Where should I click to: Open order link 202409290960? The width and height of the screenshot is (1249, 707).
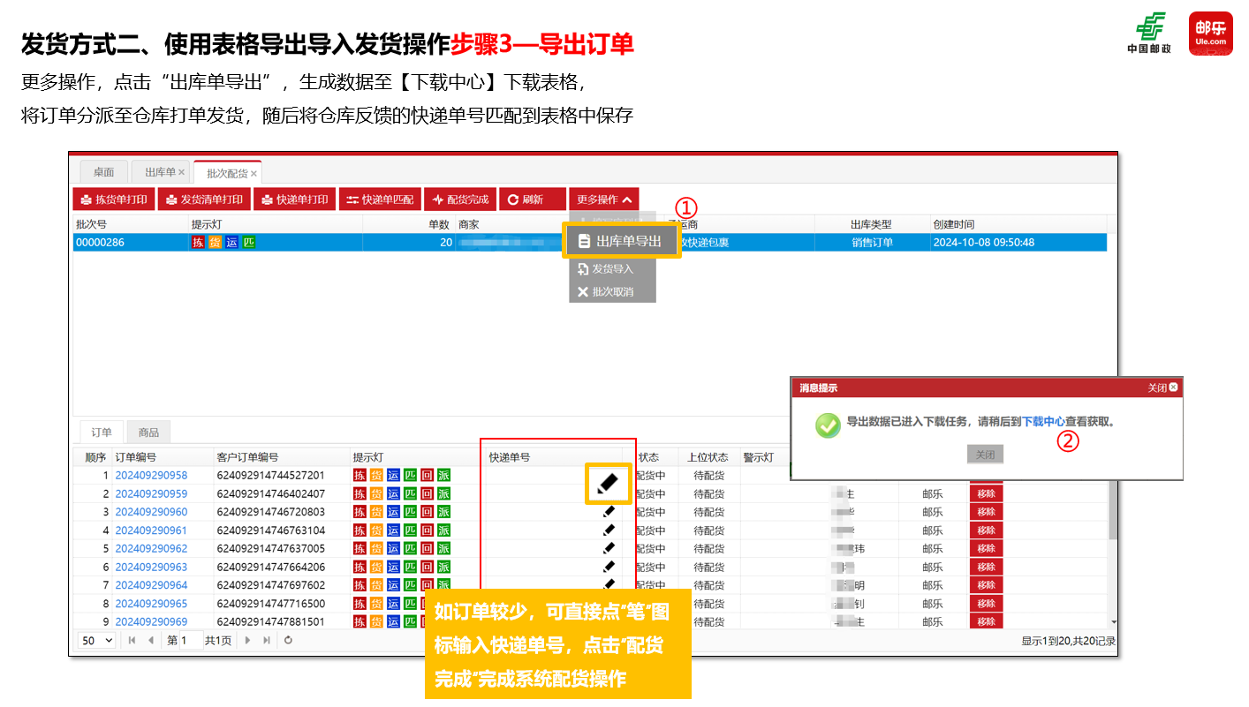[151, 512]
